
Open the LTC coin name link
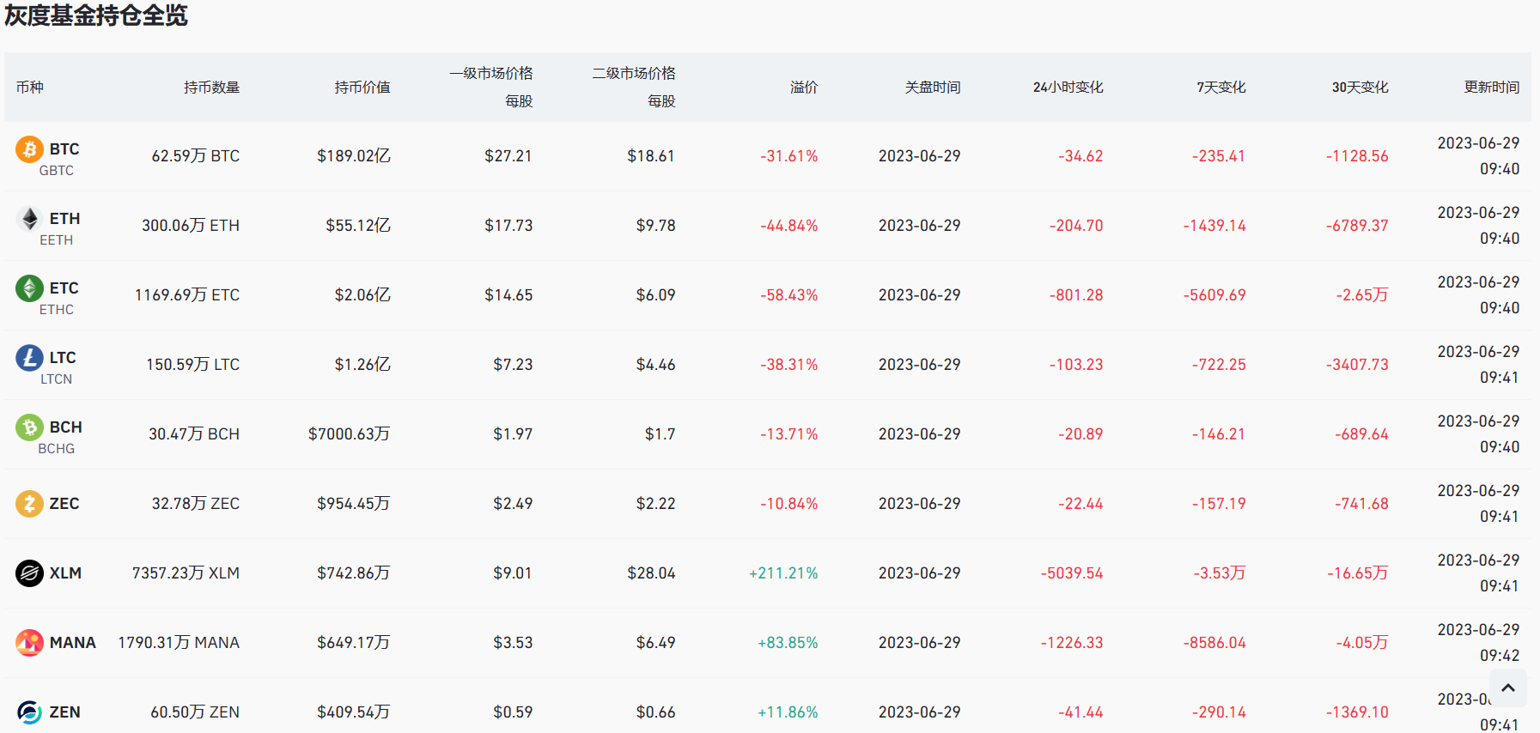tap(63, 358)
